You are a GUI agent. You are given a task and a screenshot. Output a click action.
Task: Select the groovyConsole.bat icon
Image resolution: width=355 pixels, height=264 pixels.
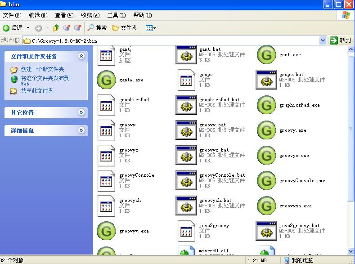(x=186, y=180)
